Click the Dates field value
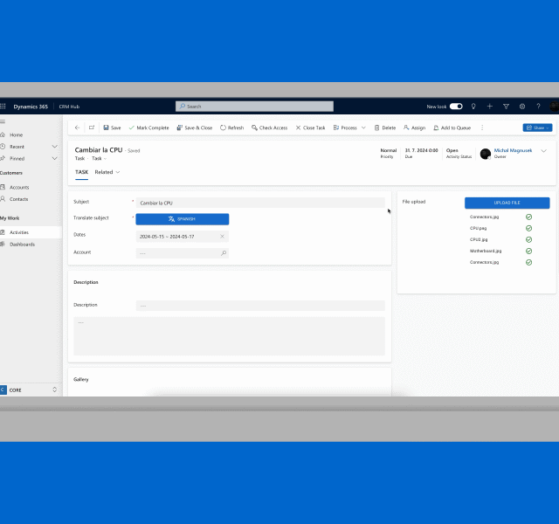 click(167, 237)
